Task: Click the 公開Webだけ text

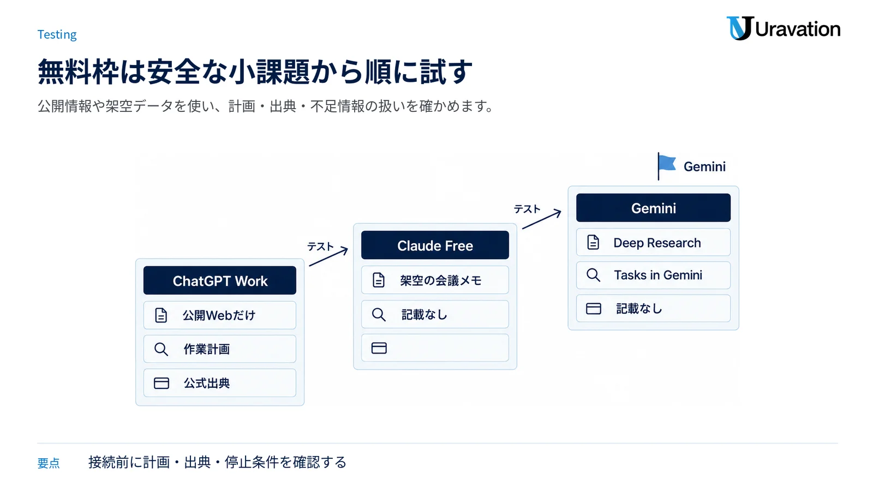Action: [x=219, y=315]
